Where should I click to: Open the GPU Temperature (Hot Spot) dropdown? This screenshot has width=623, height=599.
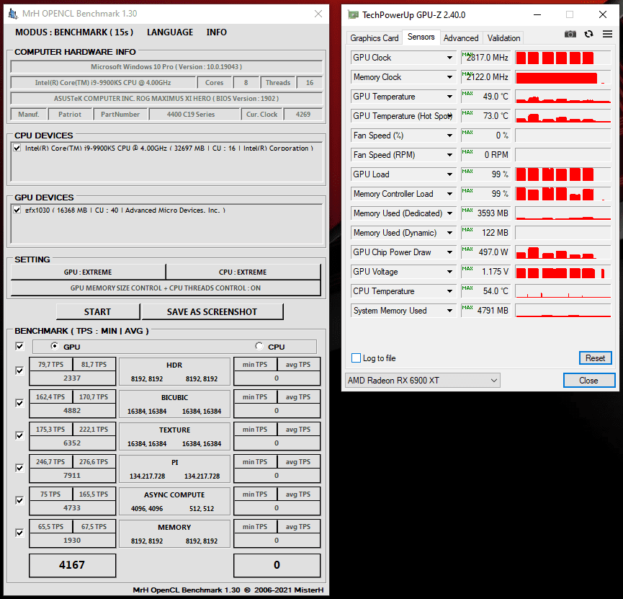449,116
